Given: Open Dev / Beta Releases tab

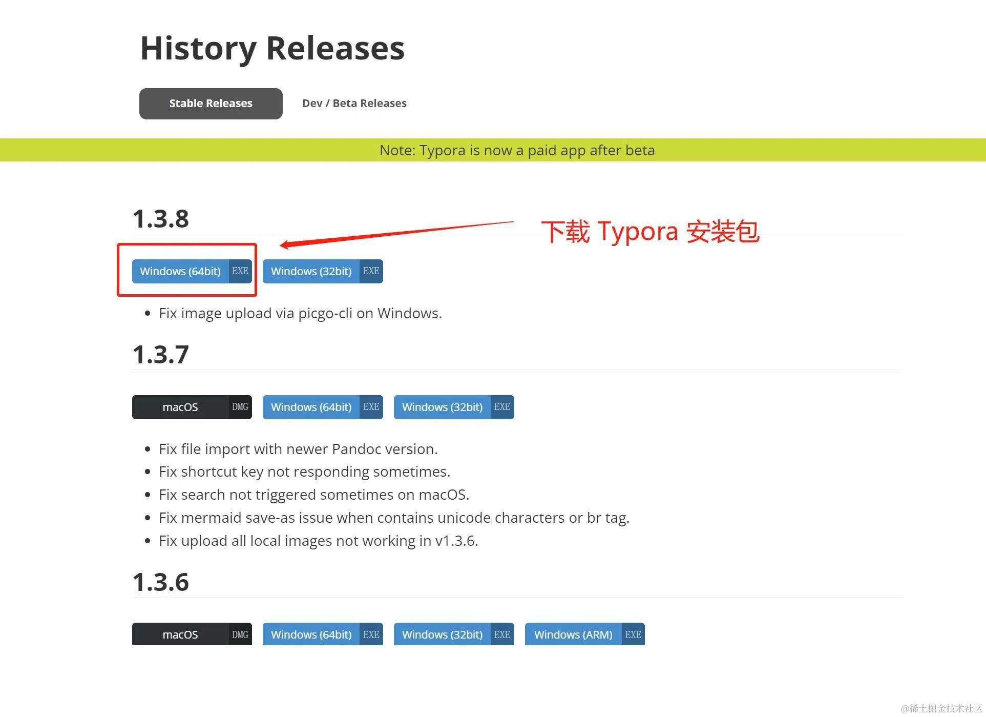Looking at the screenshot, I should tap(354, 104).
